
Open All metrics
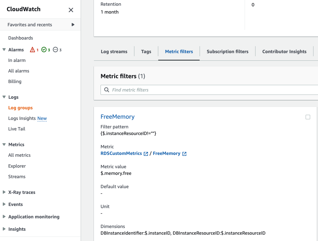[x=19, y=155]
